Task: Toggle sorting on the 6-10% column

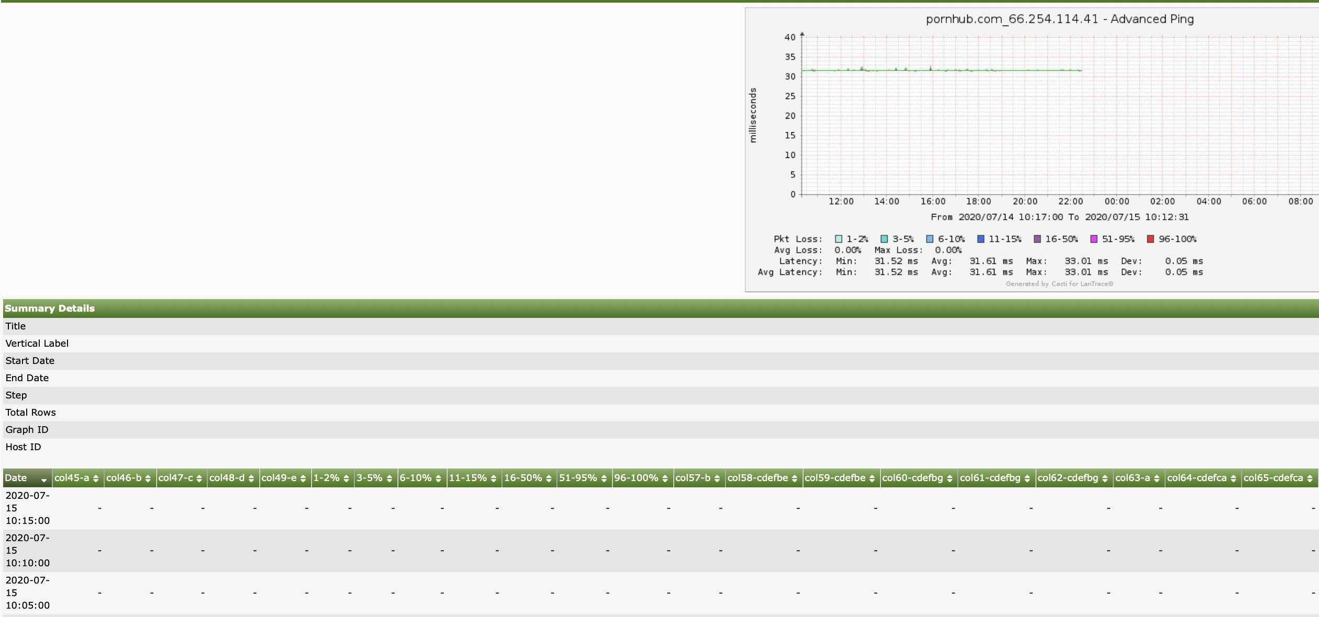Action: click(438, 477)
